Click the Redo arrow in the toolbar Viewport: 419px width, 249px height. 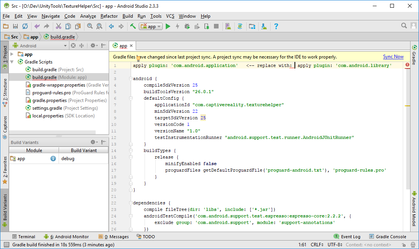47,26
